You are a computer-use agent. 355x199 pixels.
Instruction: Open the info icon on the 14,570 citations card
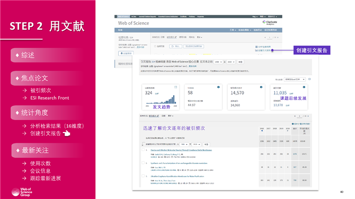tap(261, 87)
